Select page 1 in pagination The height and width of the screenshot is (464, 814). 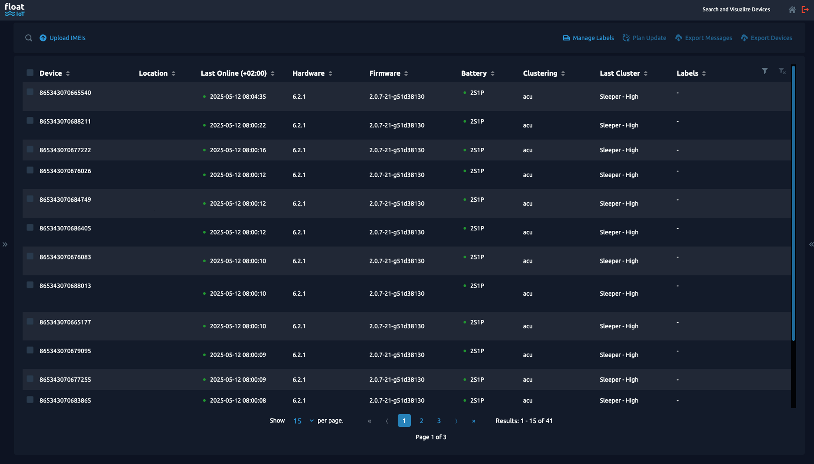[x=404, y=420]
